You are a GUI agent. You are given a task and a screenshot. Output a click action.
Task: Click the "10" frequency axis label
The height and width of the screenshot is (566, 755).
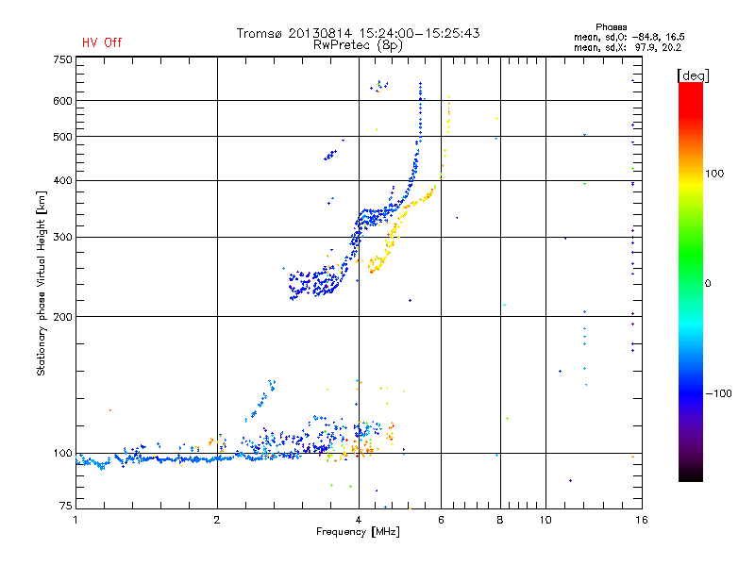(x=545, y=520)
